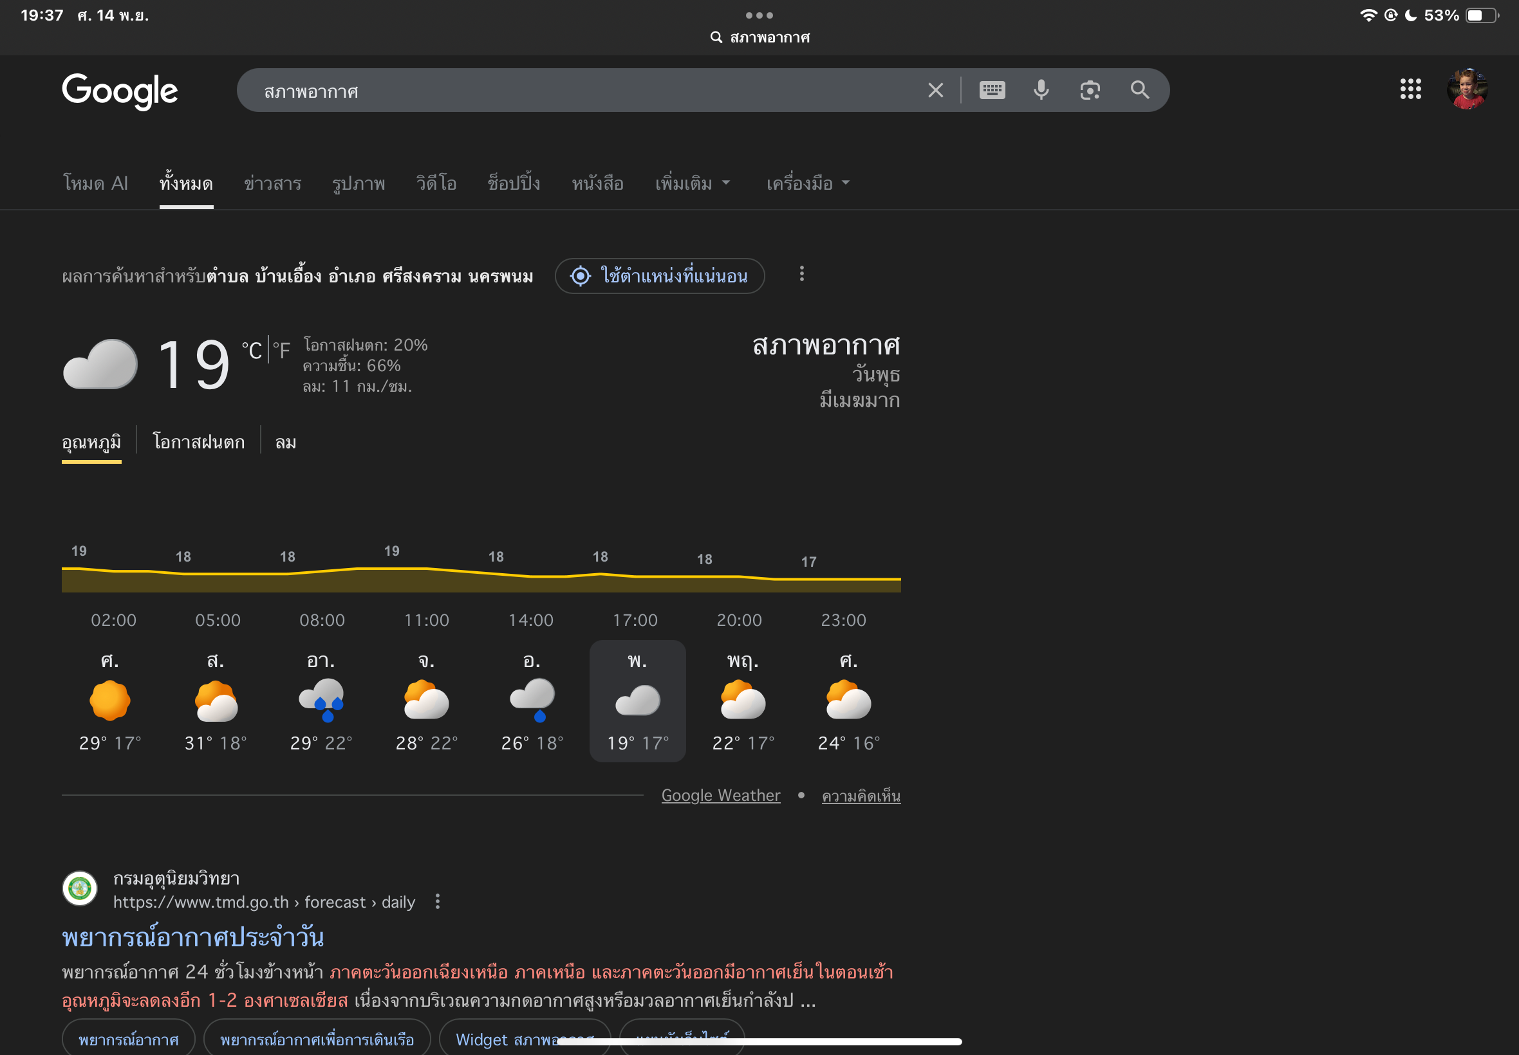Select the 14:00 point on temperature graph
This screenshot has width=1519, height=1055.
click(x=531, y=576)
